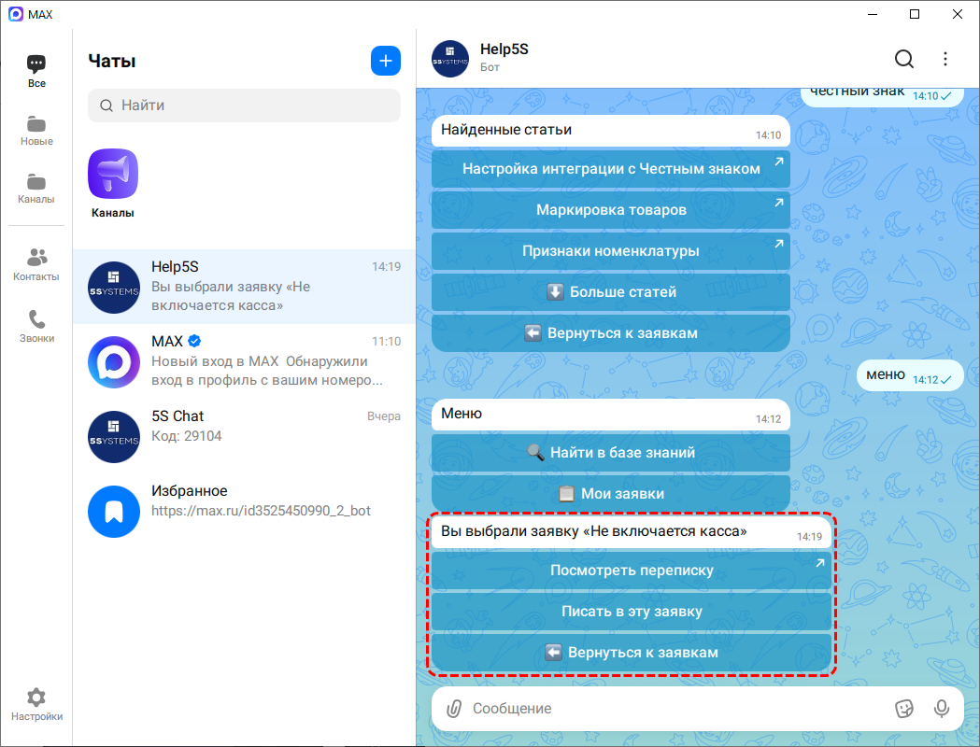This screenshot has height=747, width=980.
Task: Click Мои заявки button
Action: pyautogui.click(x=611, y=493)
